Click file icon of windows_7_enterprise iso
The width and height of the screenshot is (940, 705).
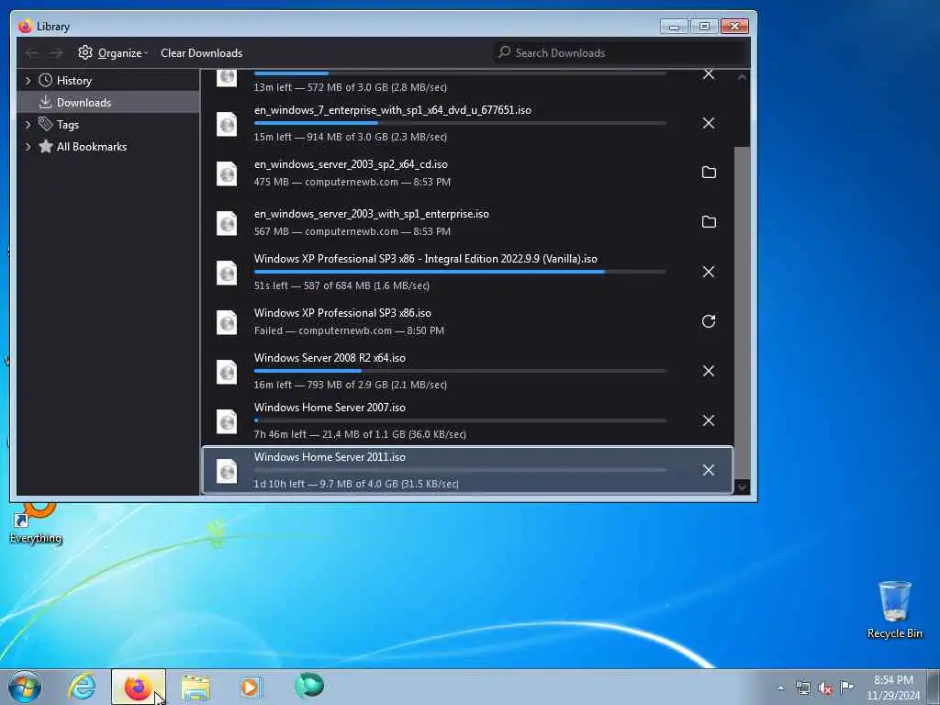point(227,124)
